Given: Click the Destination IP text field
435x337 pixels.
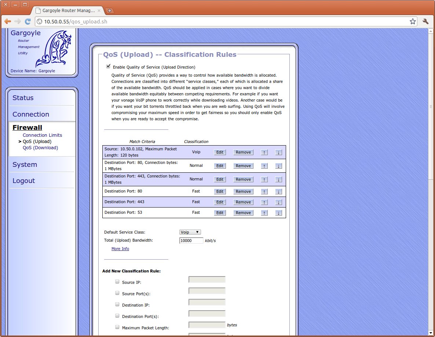Looking at the screenshot, I should [207, 302].
